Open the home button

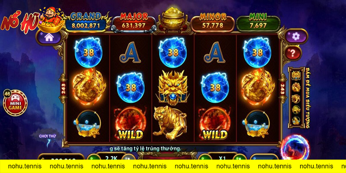click(x=49, y=37)
